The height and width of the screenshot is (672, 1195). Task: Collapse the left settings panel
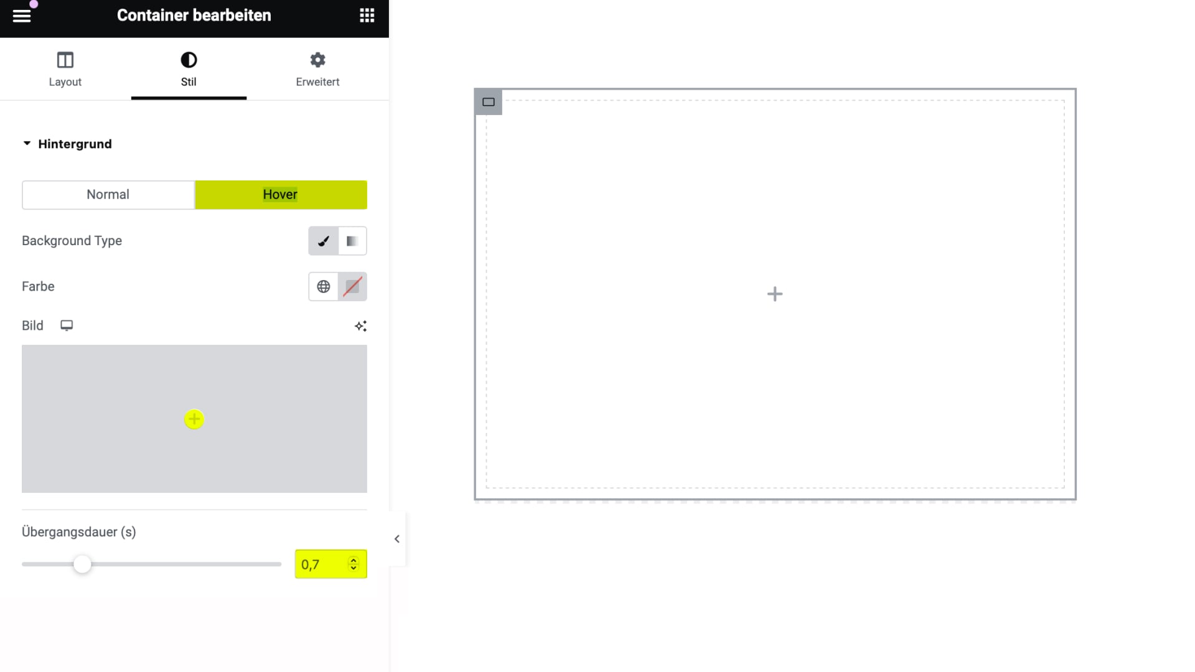point(397,539)
